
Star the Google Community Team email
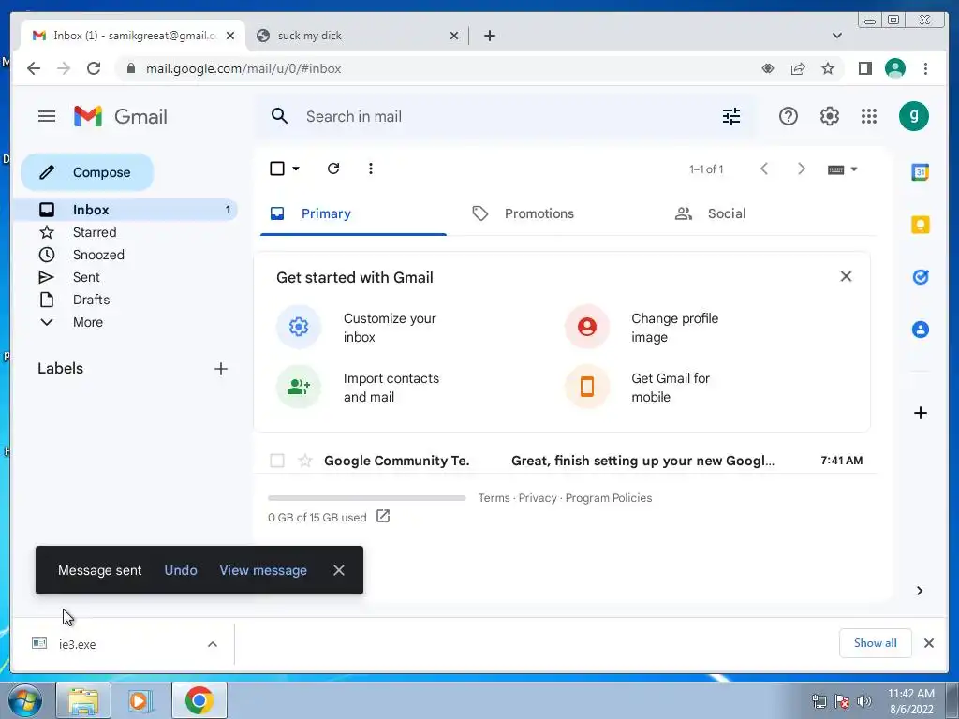tap(304, 461)
